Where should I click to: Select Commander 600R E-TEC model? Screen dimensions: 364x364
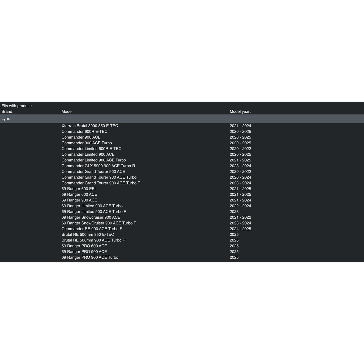pyautogui.click(x=84, y=132)
